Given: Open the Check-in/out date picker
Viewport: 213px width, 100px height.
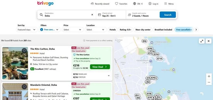Looking at the screenshot, I should 111,15.
